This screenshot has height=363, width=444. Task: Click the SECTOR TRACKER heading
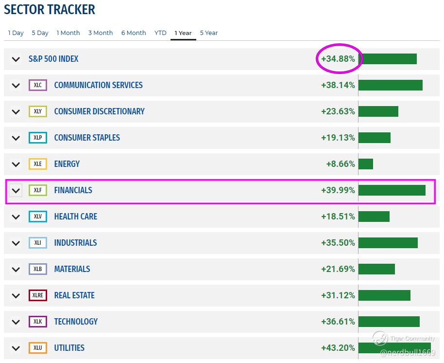tap(50, 10)
